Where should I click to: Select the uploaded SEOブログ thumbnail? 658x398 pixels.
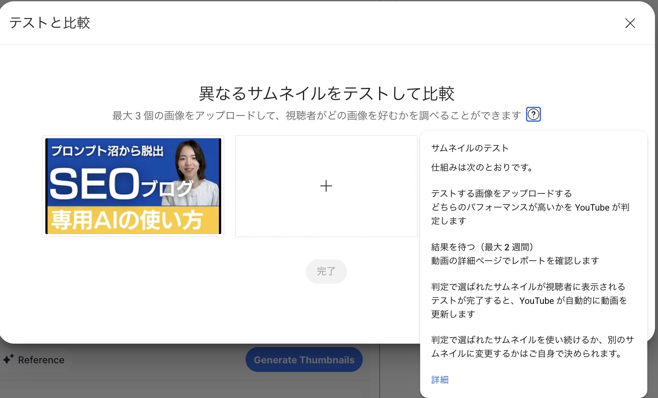pos(133,186)
